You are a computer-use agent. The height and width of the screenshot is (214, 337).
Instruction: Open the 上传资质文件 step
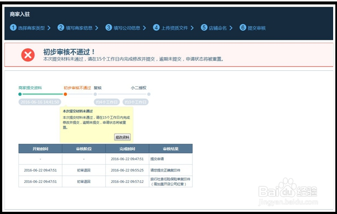(x=174, y=28)
